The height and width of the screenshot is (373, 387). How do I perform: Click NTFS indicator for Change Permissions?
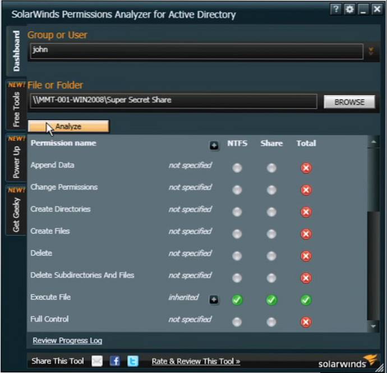[237, 190]
